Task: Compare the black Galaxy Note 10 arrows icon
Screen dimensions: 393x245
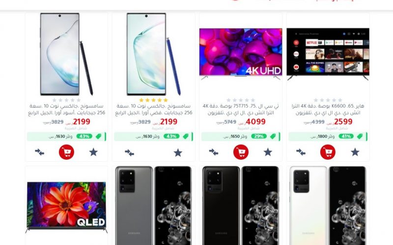Action: (x=40, y=152)
